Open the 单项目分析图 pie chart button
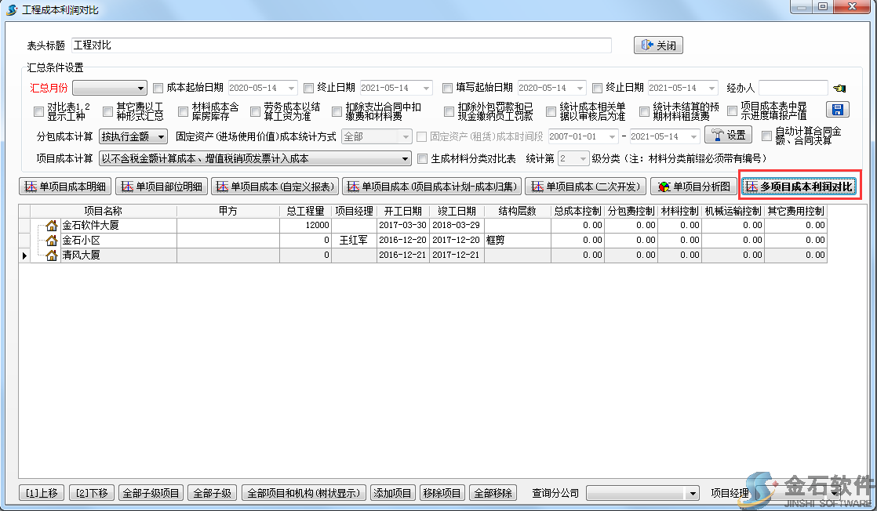The width and height of the screenshot is (877, 511). pos(693,187)
